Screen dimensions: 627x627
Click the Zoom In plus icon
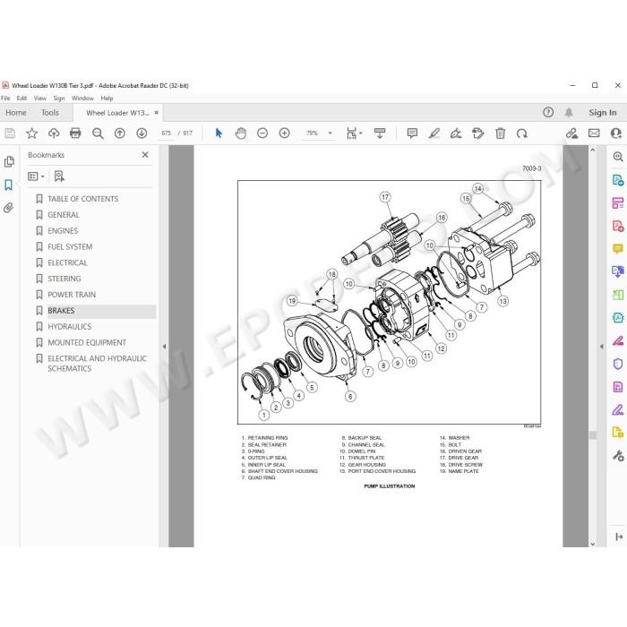click(x=284, y=133)
